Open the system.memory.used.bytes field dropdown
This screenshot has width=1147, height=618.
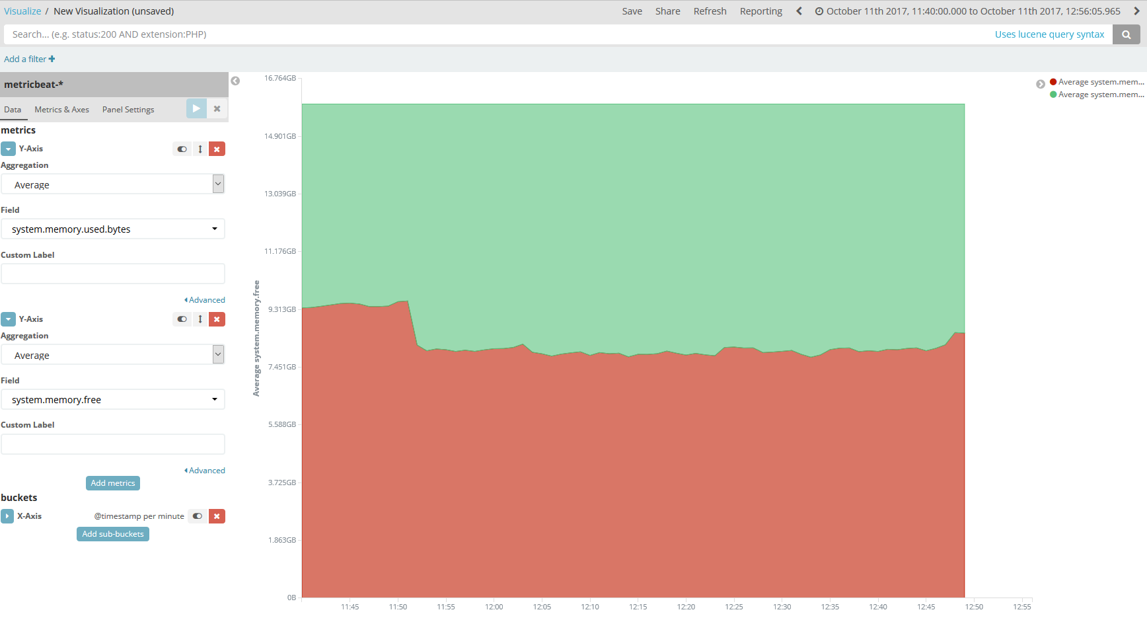[x=113, y=229]
